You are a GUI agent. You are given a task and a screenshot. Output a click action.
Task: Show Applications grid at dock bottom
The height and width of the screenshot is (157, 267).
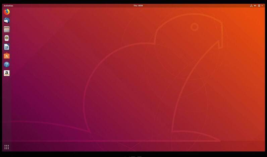point(7,147)
